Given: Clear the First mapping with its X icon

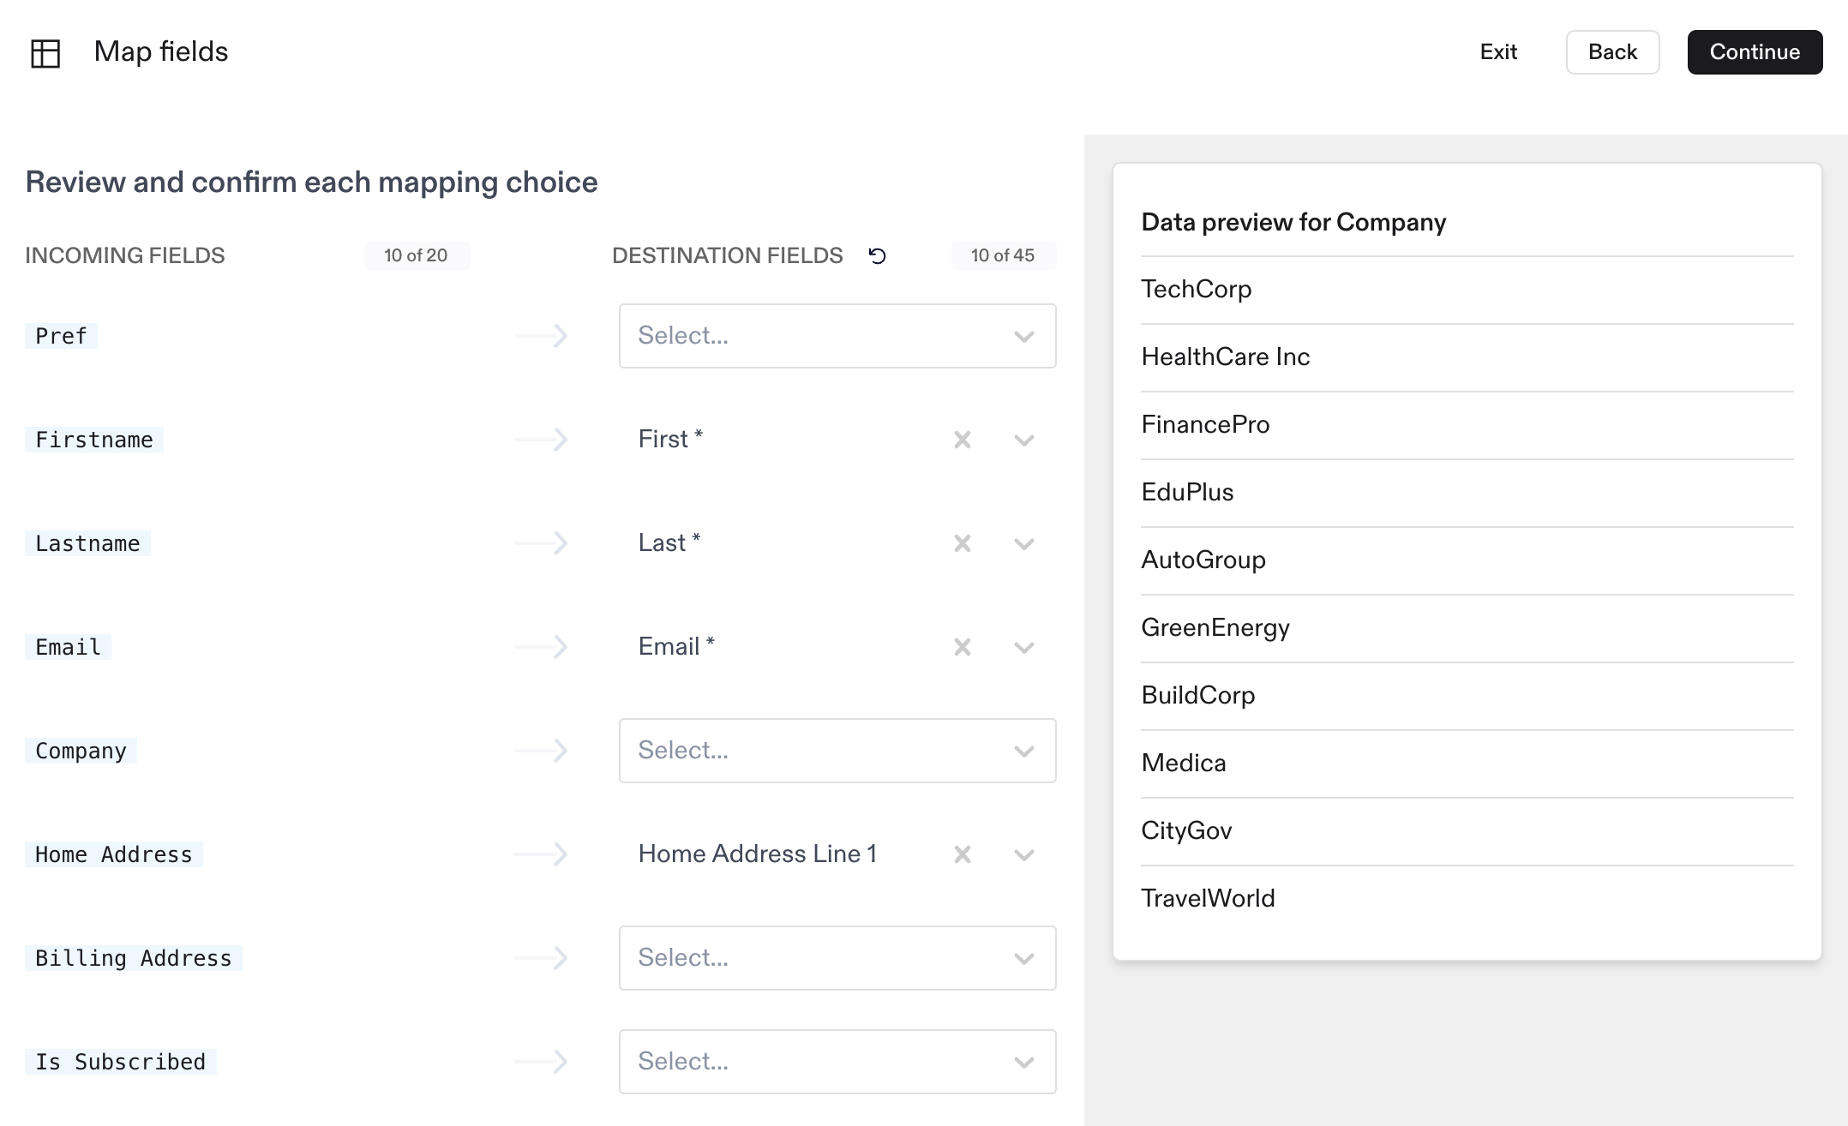Looking at the screenshot, I should coord(963,440).
